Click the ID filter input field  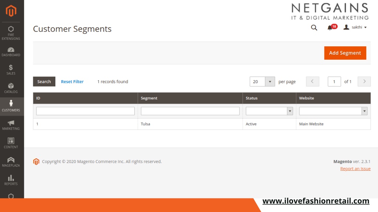click(85, 111)
